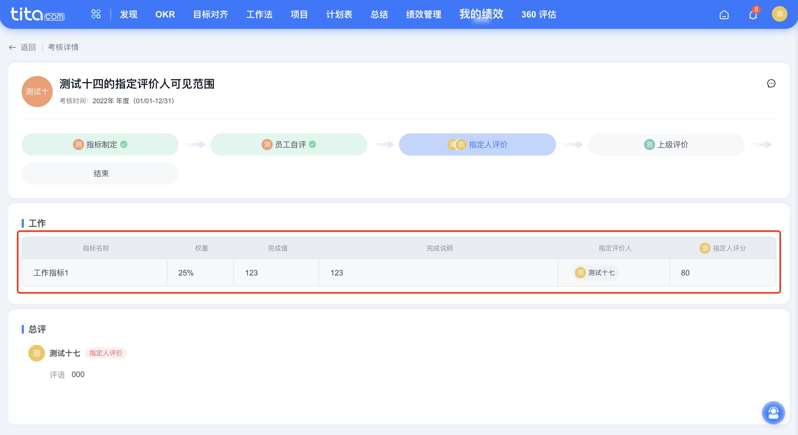Click the home icon in header
This screenshot has width=798, height=435.
coord(724,14)
